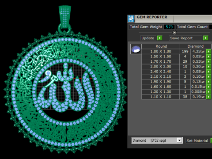Image resolution: width=212 pixels, height=159 pixels.
Task: Select the 1.90 X 1.90 size cell
Action: click(x=160, y=82)
